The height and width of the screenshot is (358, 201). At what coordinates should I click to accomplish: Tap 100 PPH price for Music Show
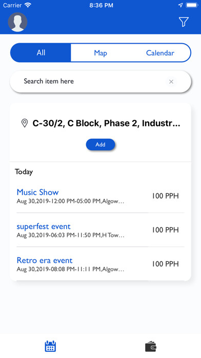pyautogui.click(x=165, y=196)
